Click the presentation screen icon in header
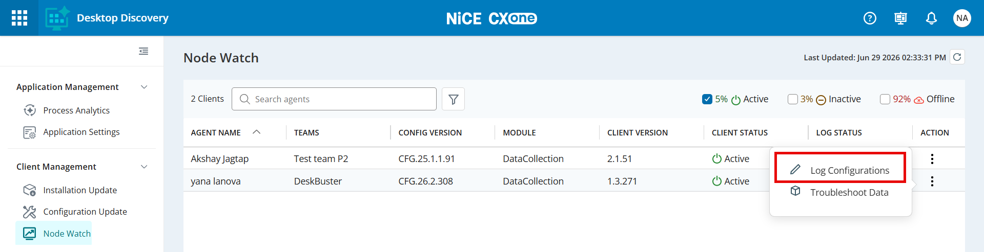This screenshot has height=252, width=984. [x=900, y=18]
